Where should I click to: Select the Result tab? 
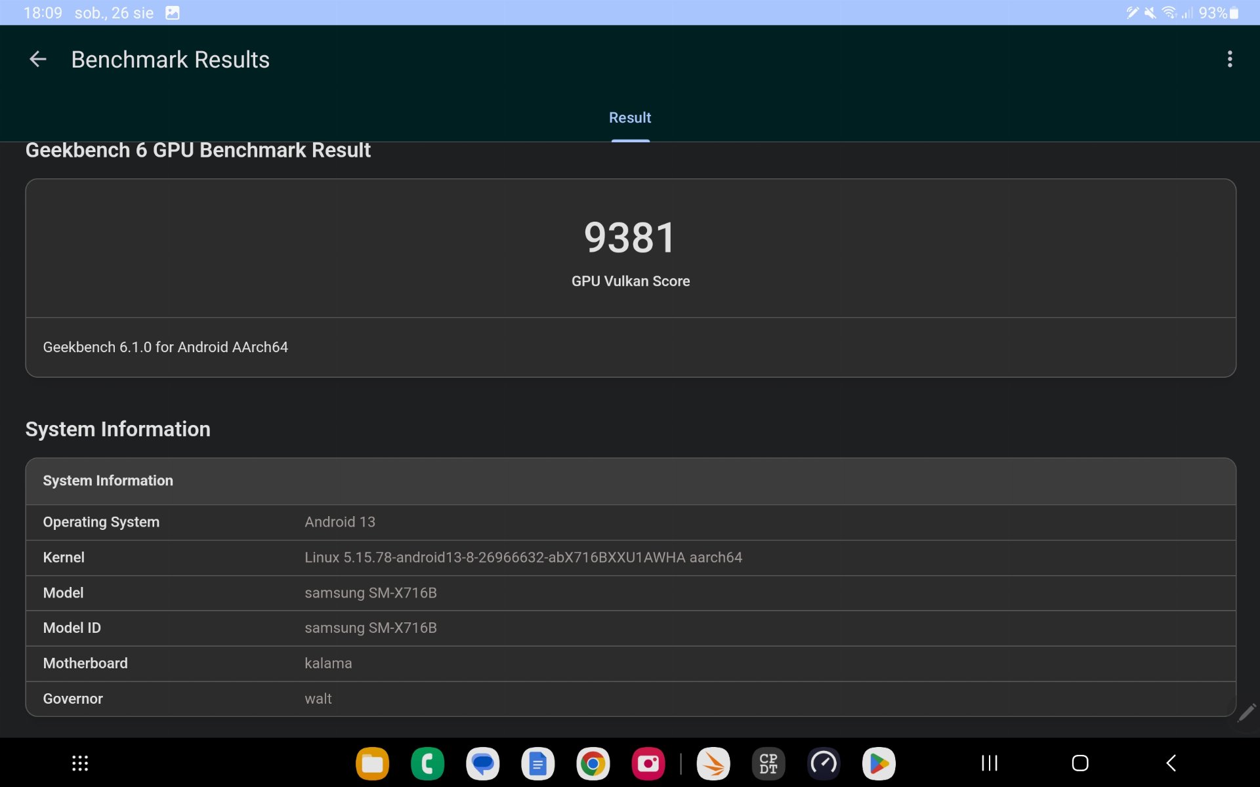click(630, 117)
